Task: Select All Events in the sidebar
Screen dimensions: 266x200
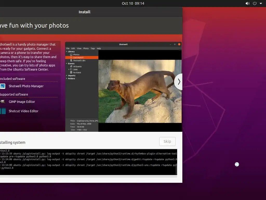Action: [x=77, y=66]
